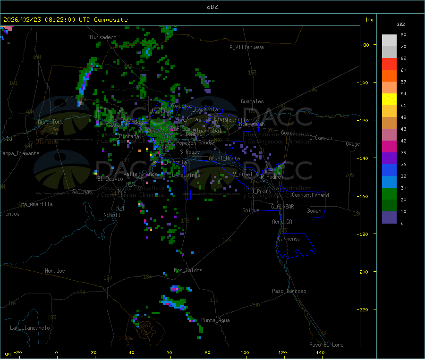Screen dimensions: 425x359
Task: Click the dBZ title at top center
Action: coord(212,7)
